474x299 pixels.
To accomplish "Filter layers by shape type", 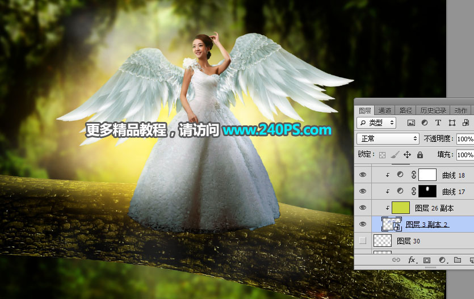I will pyautogui.click(x=452, y=123).
